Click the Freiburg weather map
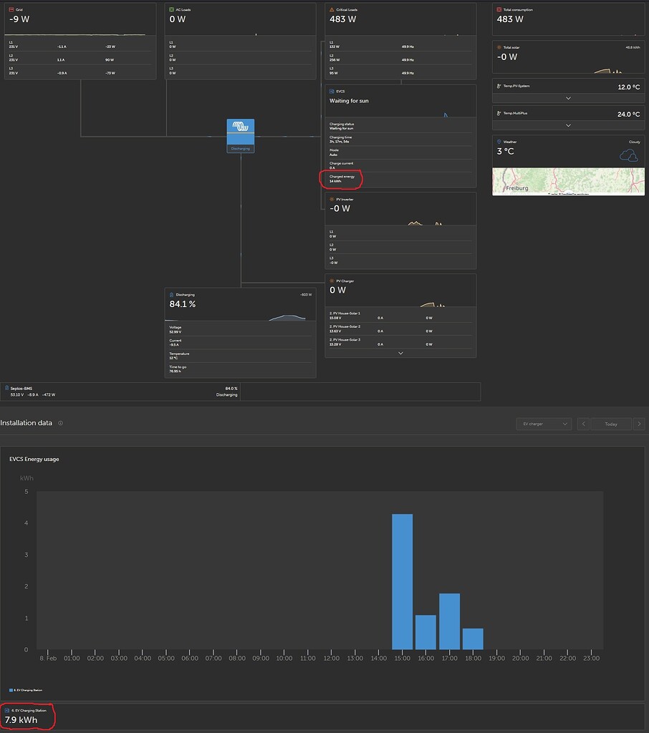 [x=567, y=181]
